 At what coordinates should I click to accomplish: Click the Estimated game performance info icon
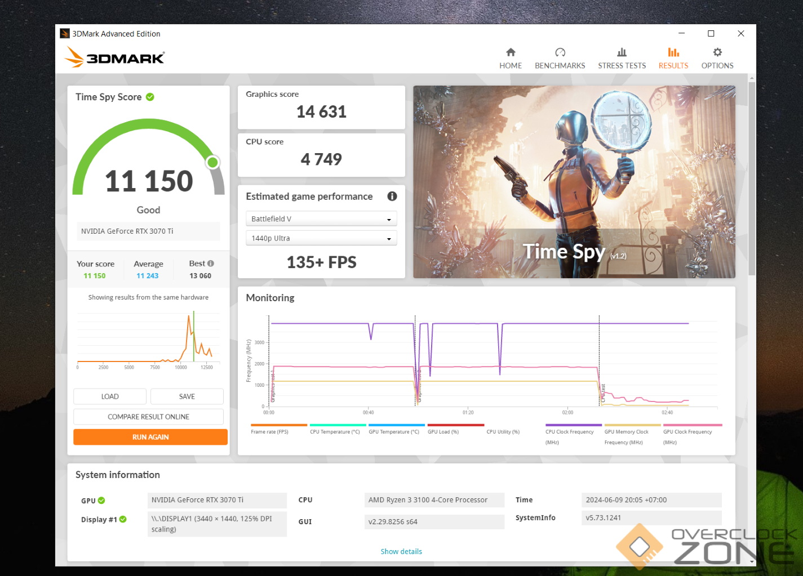point(392,196)
